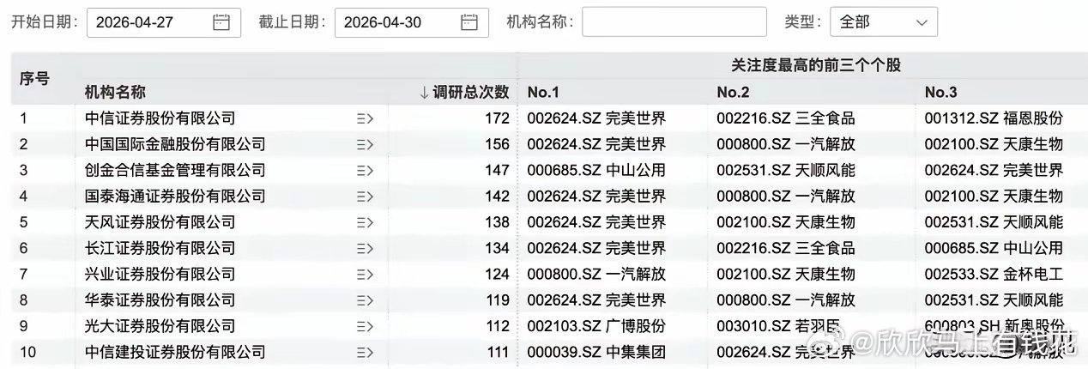This screenshot has width=1088, height=369.
Task: Click detail icon for 国泰海通证券股份有限公司
Action: (x=365, y=197)
